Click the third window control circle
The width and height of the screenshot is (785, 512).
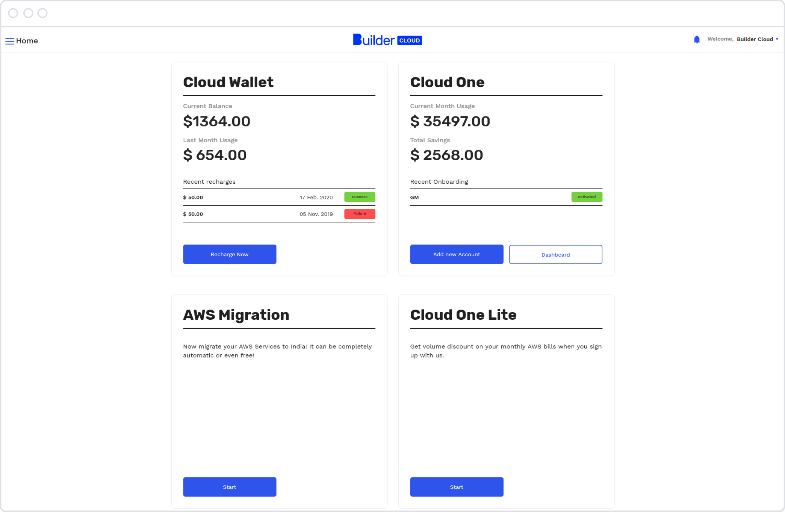coord(43,13)
